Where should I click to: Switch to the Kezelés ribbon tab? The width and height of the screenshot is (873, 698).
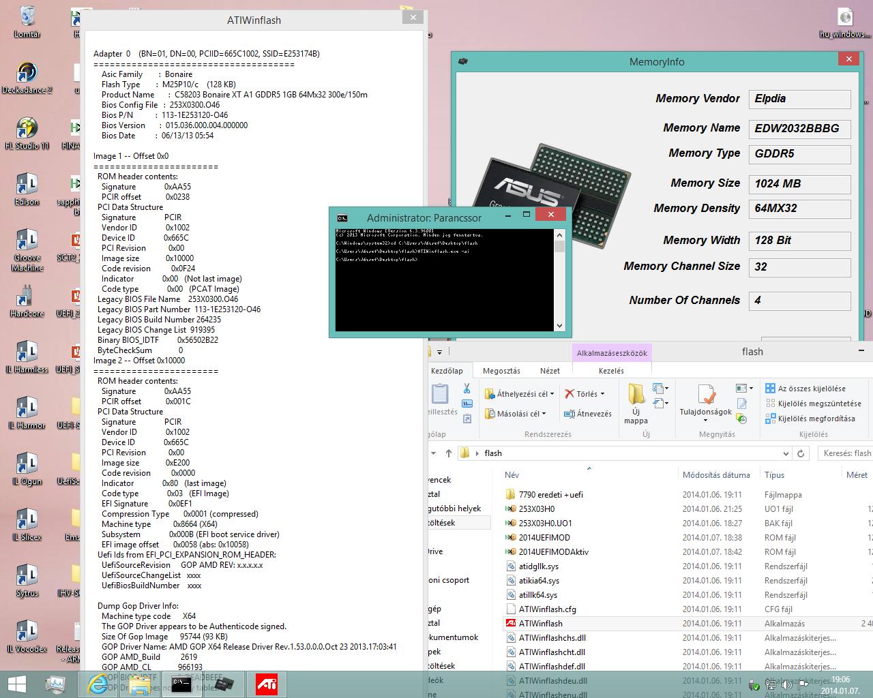(611, 371)
